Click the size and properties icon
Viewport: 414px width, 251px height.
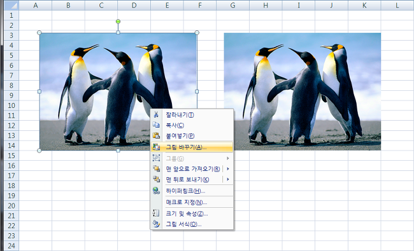point(156,214)
